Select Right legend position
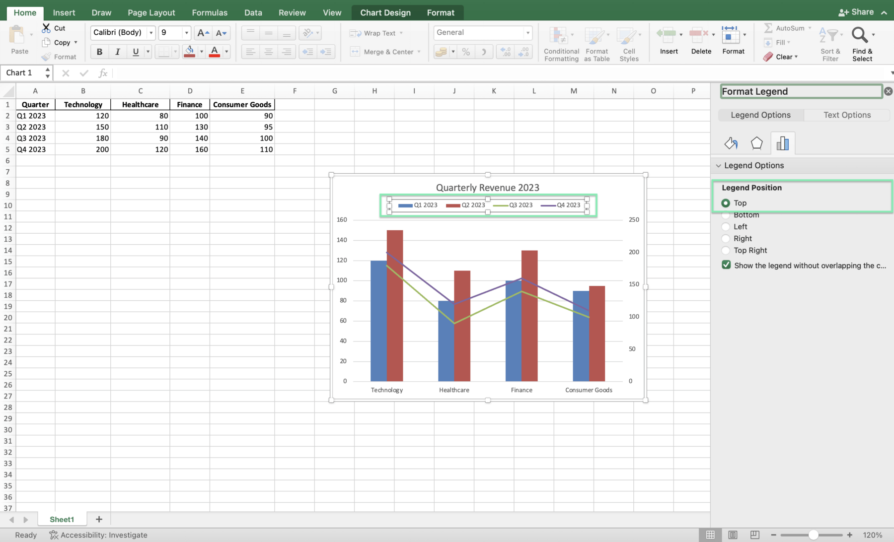The width and height of the screenshot is (894, 542). tap(726, 239)
